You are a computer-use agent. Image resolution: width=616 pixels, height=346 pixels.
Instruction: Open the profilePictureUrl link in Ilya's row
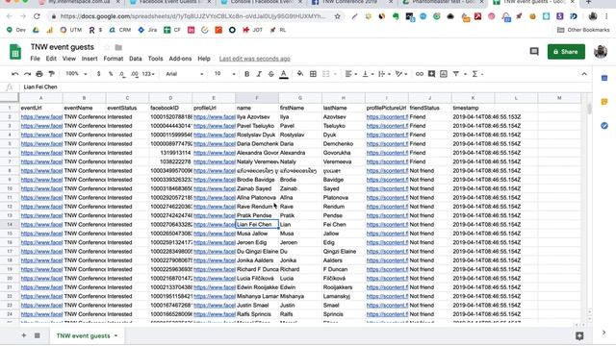(387, 117)
